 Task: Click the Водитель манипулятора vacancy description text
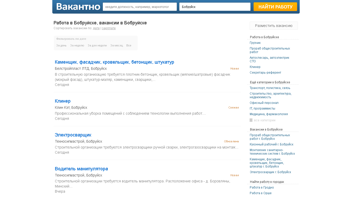(143, 184)
